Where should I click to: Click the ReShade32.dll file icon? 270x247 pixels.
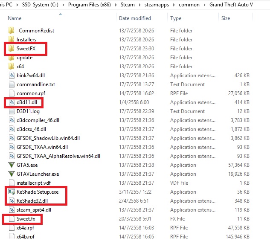point(12,201)
